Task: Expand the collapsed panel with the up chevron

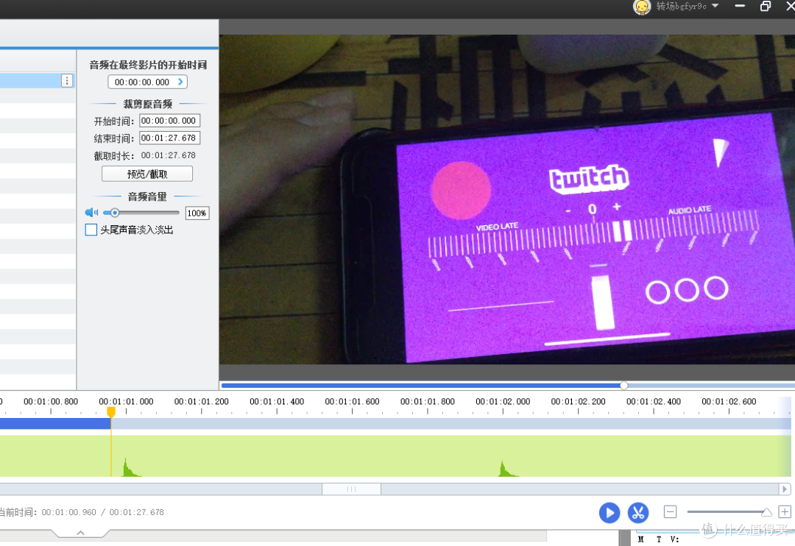Action: (81, 533)
